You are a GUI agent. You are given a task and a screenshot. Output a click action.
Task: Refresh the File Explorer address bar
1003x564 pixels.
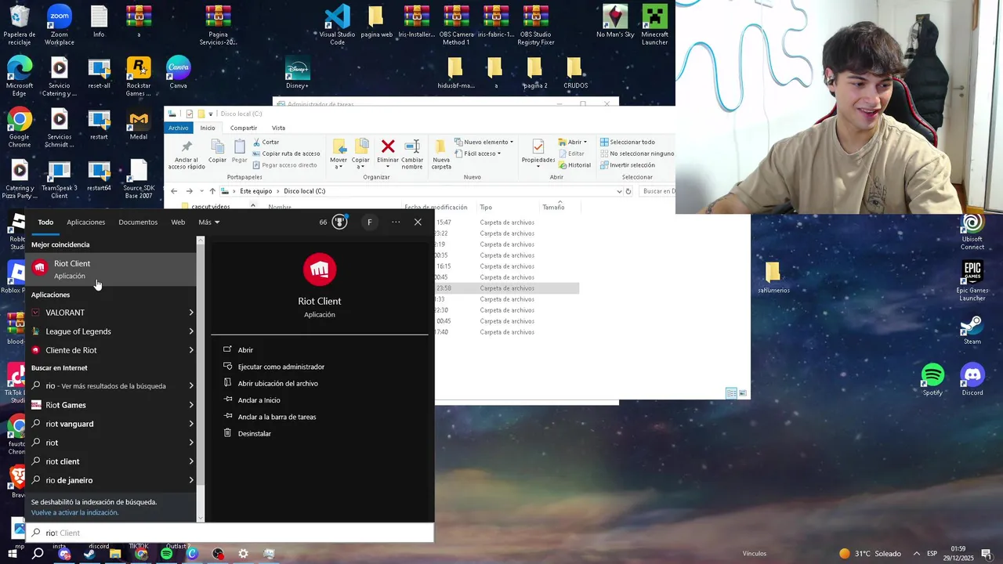click(x=628, y=191)
